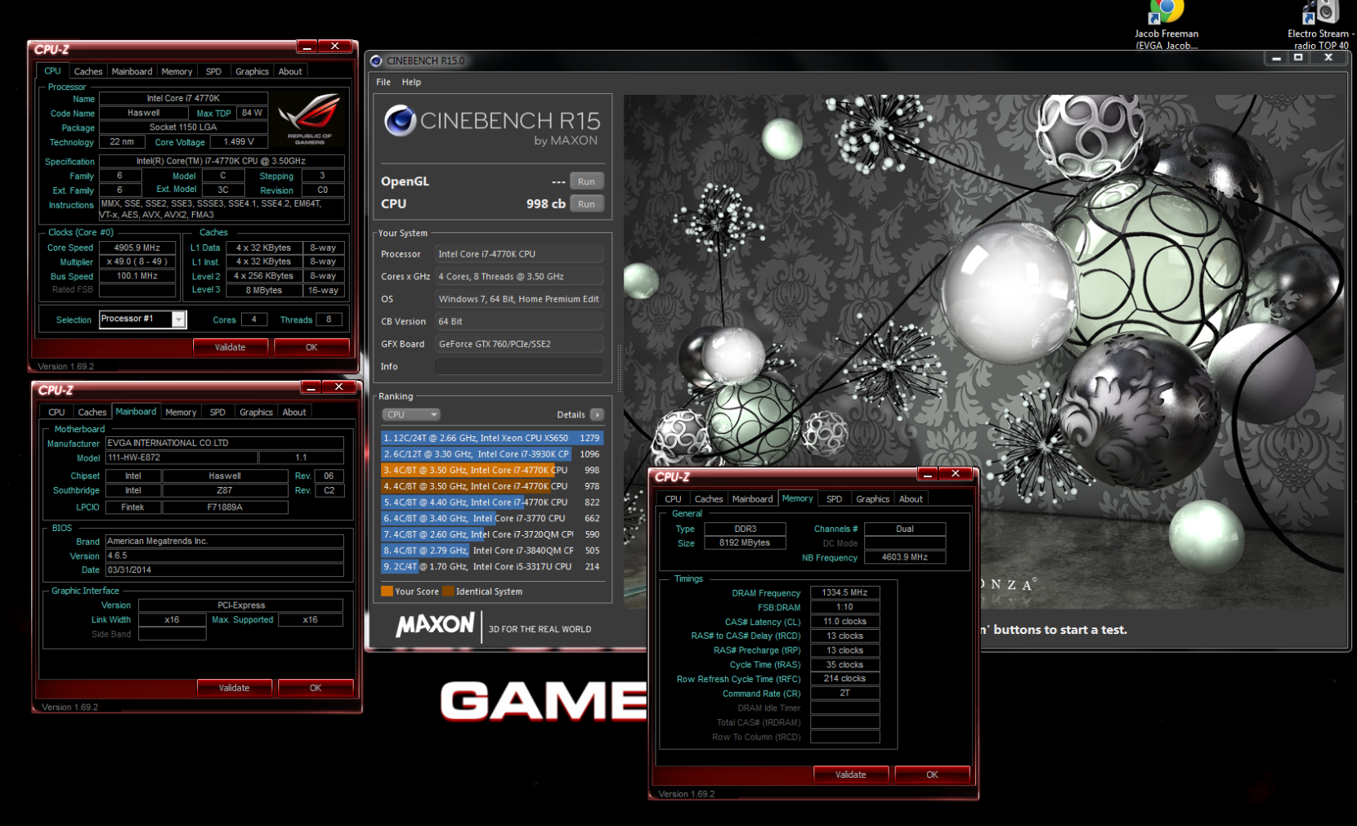Click the Specification field i7-4770K 3.50GHz
This screenshot has height=826, width=1357.
coord(222,161)
